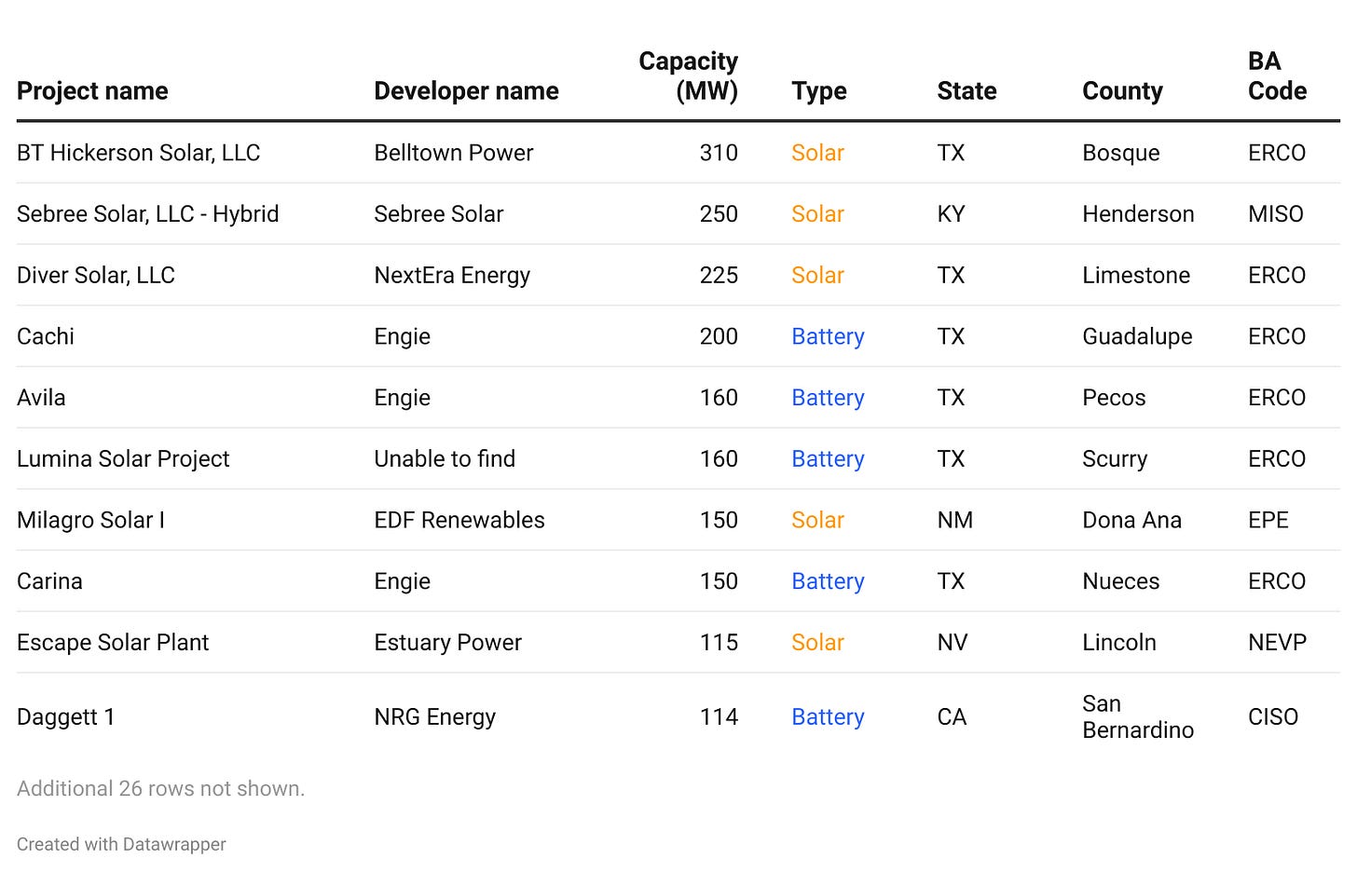Screen dimensions: 1357x872
Task: Click county 'Scurry'
Action: coord(1115,460)
